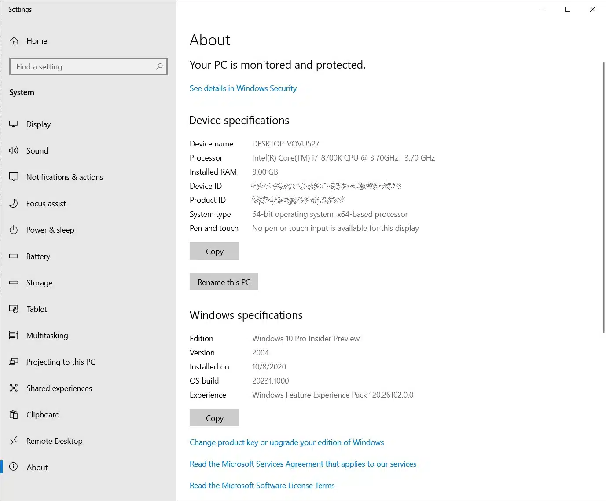Click the Rename this PC button

224,282
